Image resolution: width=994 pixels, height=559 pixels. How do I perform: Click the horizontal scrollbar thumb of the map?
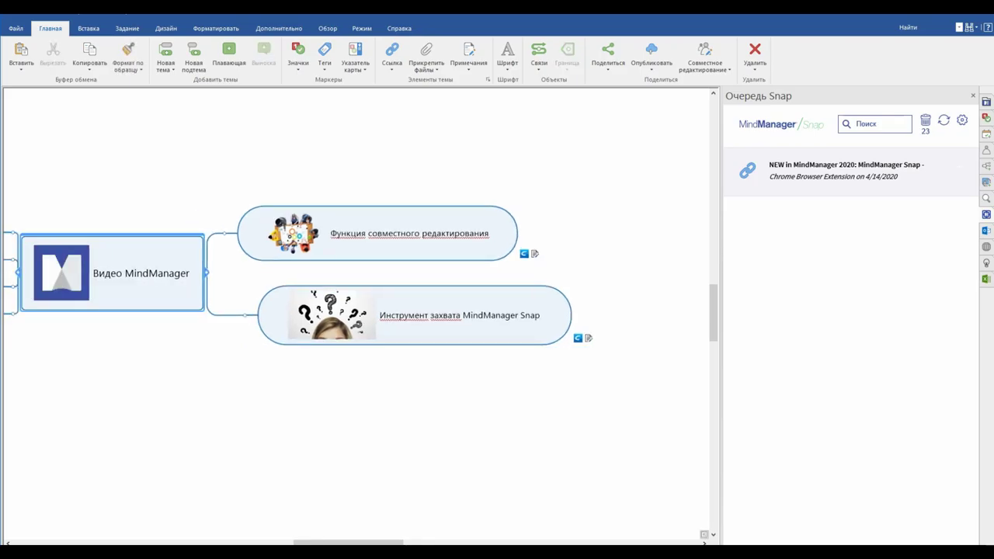(x=348, y=542)
